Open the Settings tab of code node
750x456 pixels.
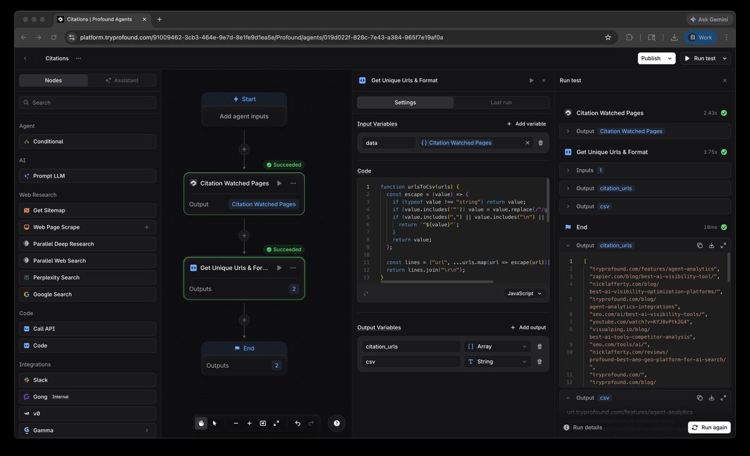pyautogui.click(x=405, y=102)
